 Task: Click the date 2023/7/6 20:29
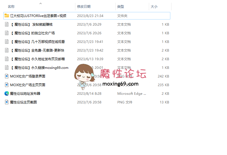pos(89,25)
